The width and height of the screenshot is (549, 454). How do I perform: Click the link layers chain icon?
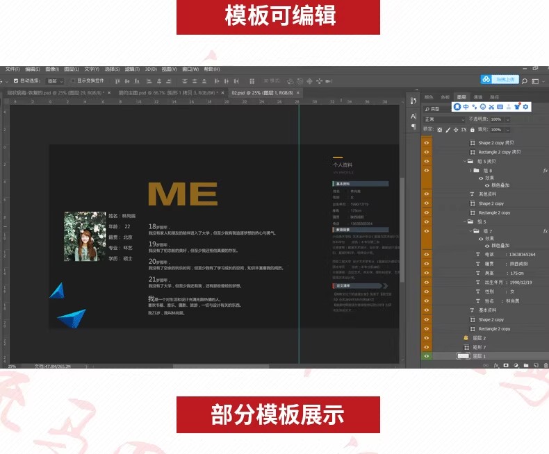pos(486,365)
